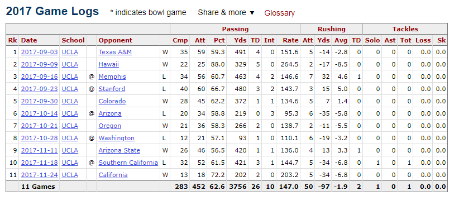This screenshot has width=459, height=205.
Task: Open the Washington opponent link
Action: click(x=117, y=138)
